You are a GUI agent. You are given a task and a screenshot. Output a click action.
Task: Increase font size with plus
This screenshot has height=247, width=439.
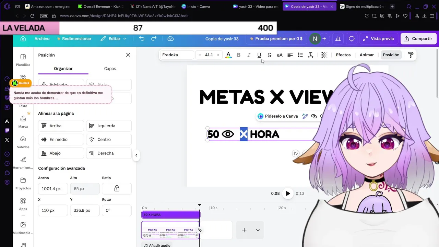(x=218, y=55)
